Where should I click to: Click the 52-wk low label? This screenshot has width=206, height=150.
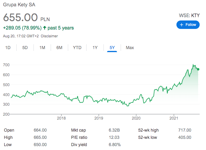pyautogui.click(x=147, y=137)
